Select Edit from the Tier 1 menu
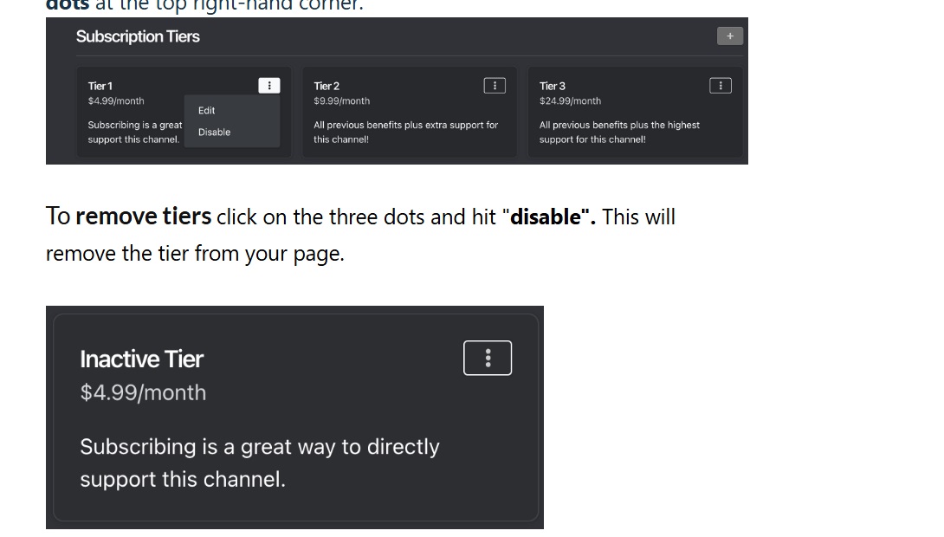944x537 pixels. [207, 111]
